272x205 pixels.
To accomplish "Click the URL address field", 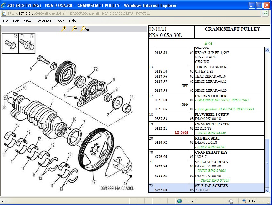I will [128, 13].
